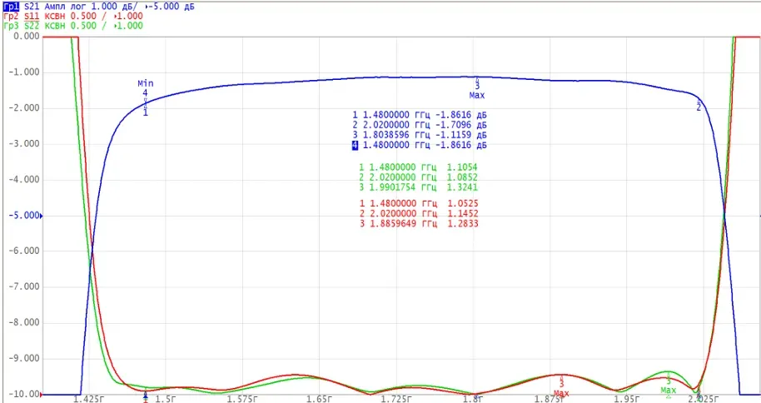Image resolution: width=761 pixels, height=403 pixels.
Task: Click the -8.000 vertical axis label
Action: coord(24,323)
